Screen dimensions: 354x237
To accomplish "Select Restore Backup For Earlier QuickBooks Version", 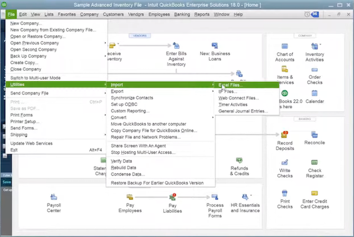I will (161, 183).
